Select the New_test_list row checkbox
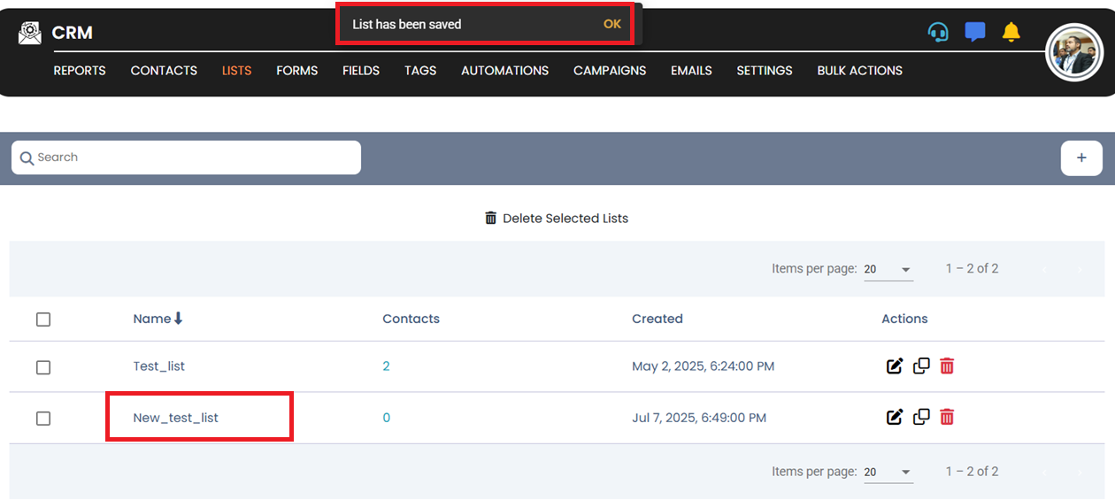The image size is (1115, 500). [x=43, y=419]
